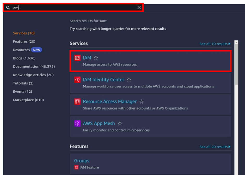Star Resource Access Manager as favorite
245x175 pixels.
tap(142, 102)
